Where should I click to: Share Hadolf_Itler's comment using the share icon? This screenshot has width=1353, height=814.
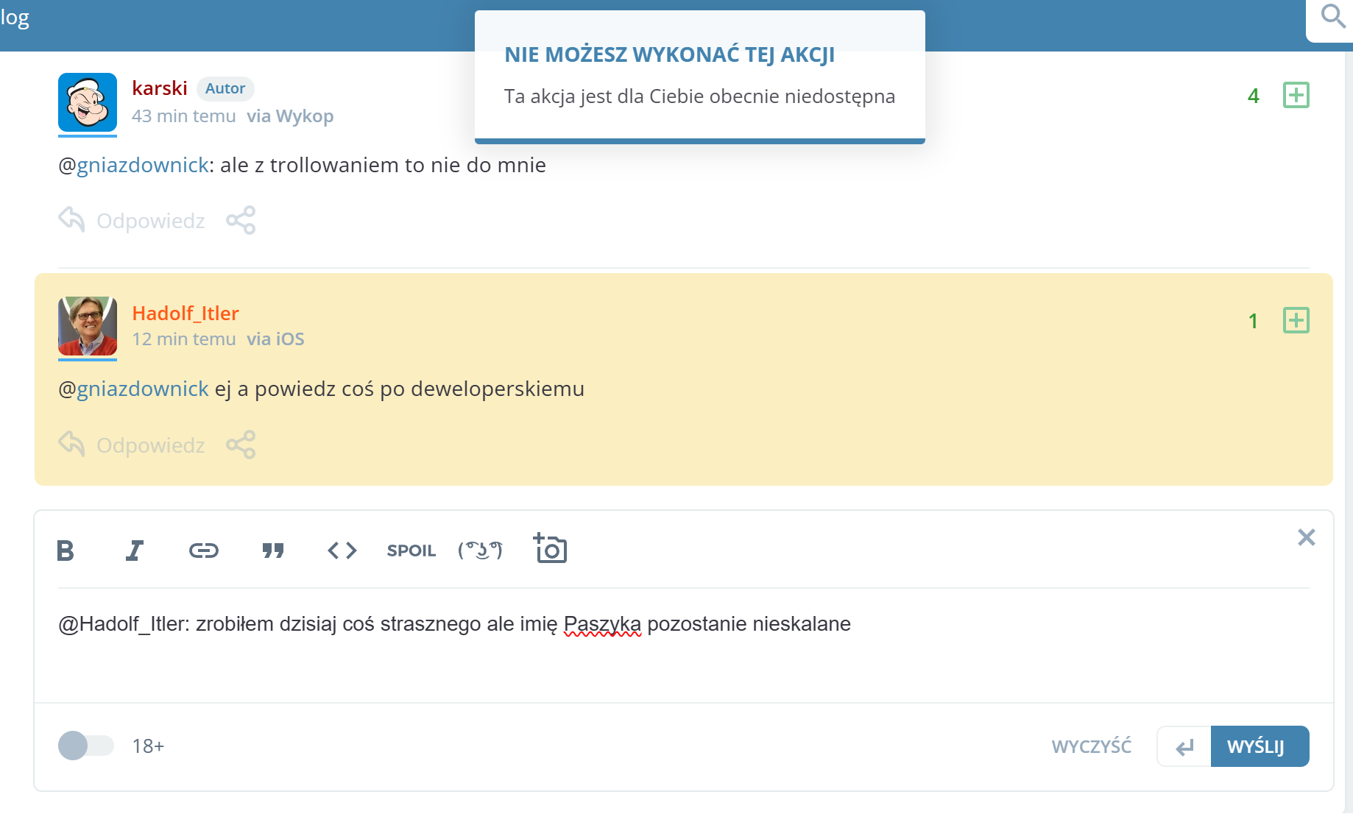(241, 445)
